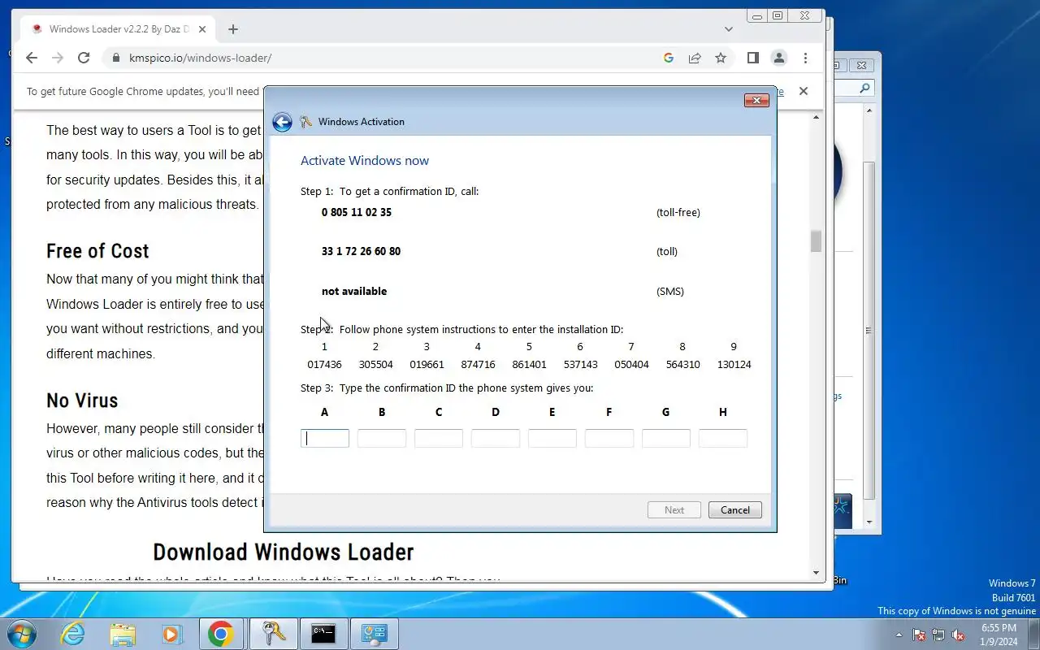1040x650 pixels.
Task: Bookmark this page with the star icon
Action: (x=721, y=58)
